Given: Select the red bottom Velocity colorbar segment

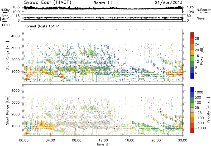Looking at the screenshot, I should [x=192, y=130].
